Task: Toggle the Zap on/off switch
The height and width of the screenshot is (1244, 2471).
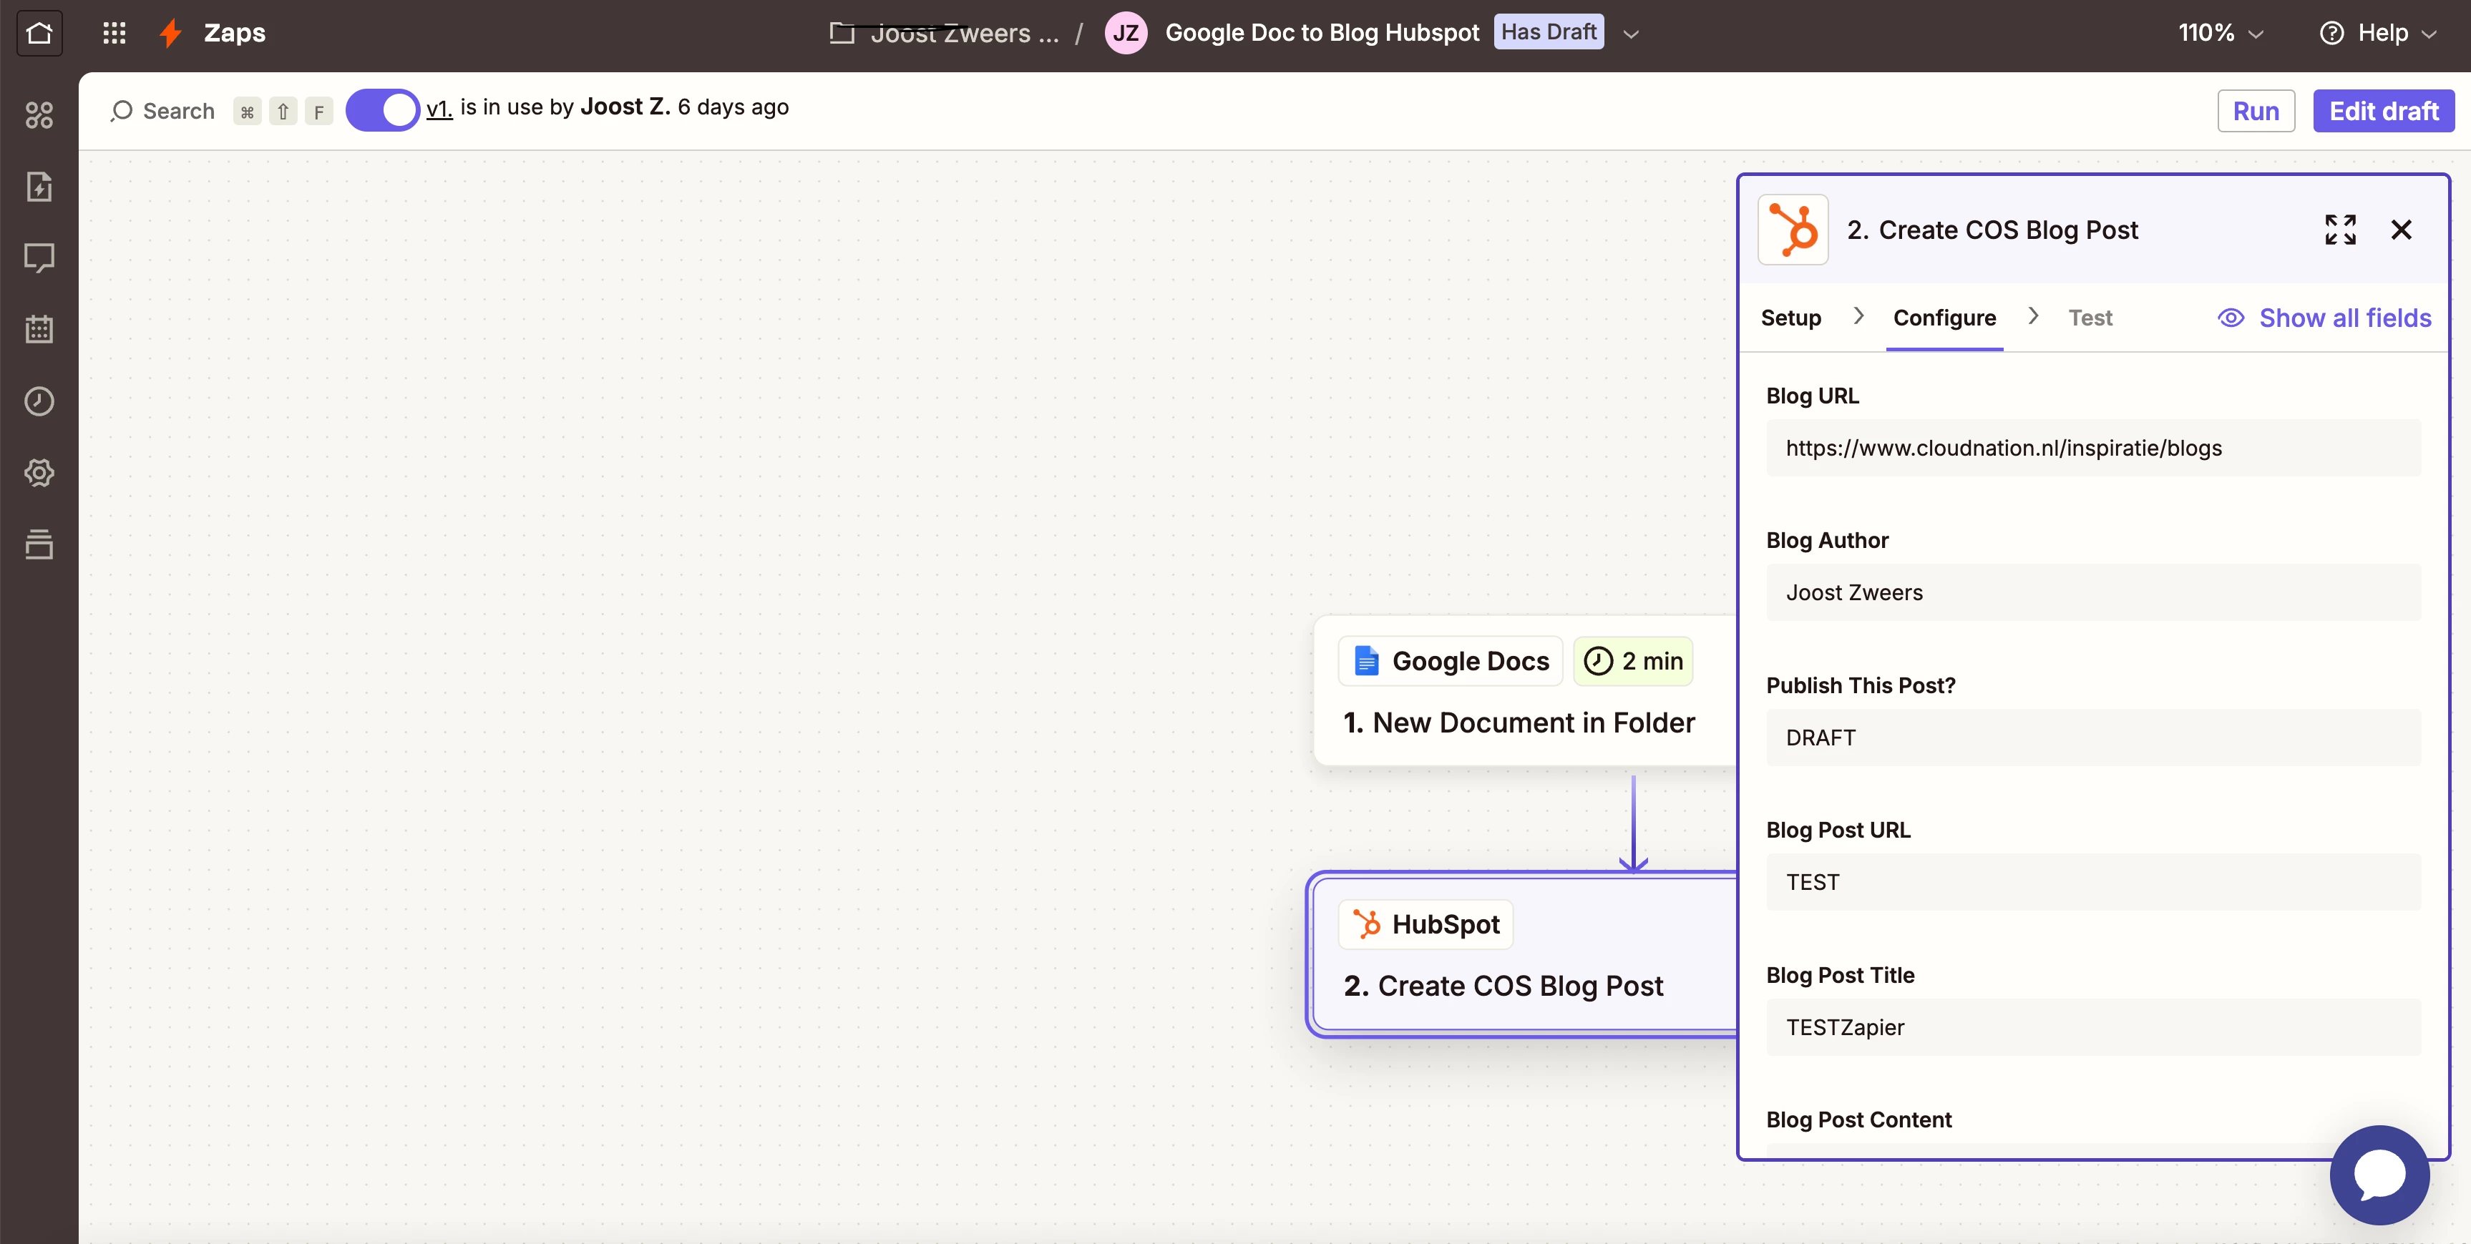Action: pyautogui.click(x=381, y=112)
